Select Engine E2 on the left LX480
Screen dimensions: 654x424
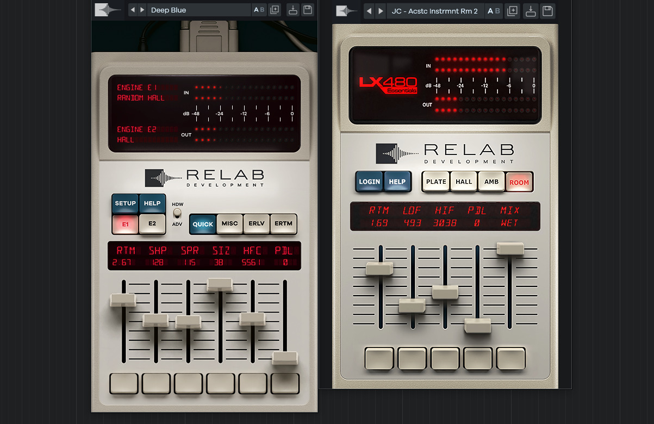click(151, 224)
